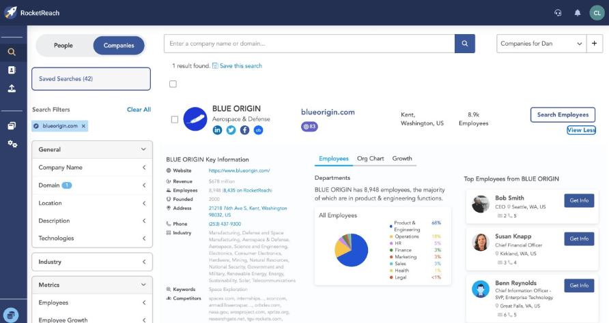Click Clear All filters link
The width and height of the screenshot is (609, 323).
139,110
